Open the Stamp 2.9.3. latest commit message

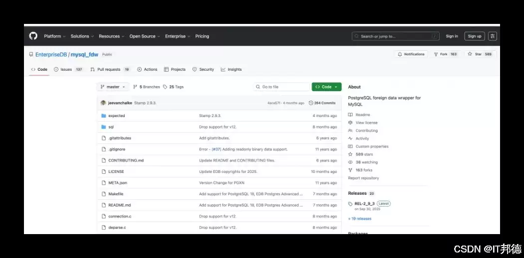[x=145, y=103]
